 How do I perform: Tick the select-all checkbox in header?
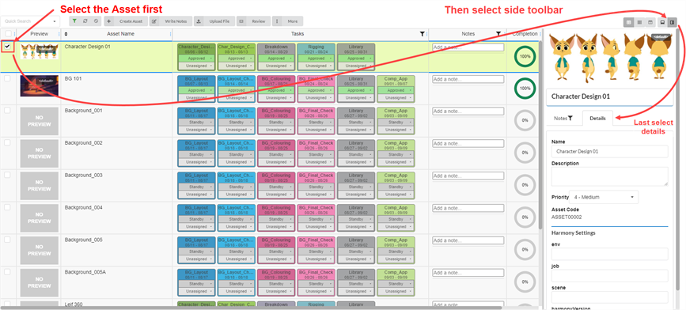point(8,34)
